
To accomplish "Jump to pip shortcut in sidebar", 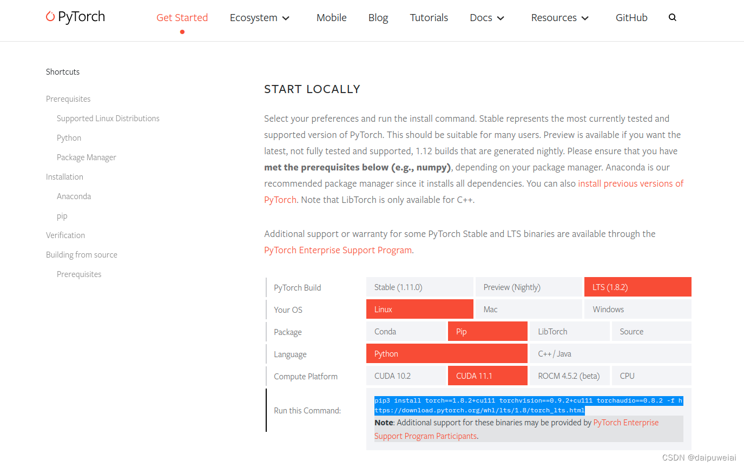I will tap(62, 216).
